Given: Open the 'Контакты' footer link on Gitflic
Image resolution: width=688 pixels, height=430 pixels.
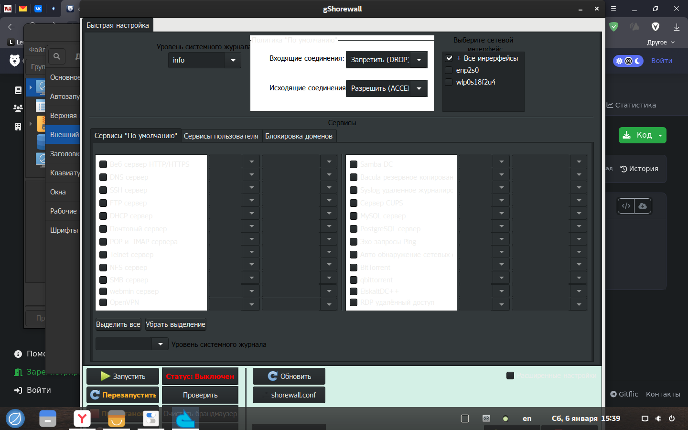Looking at the screenshot, I should [663, 394].
